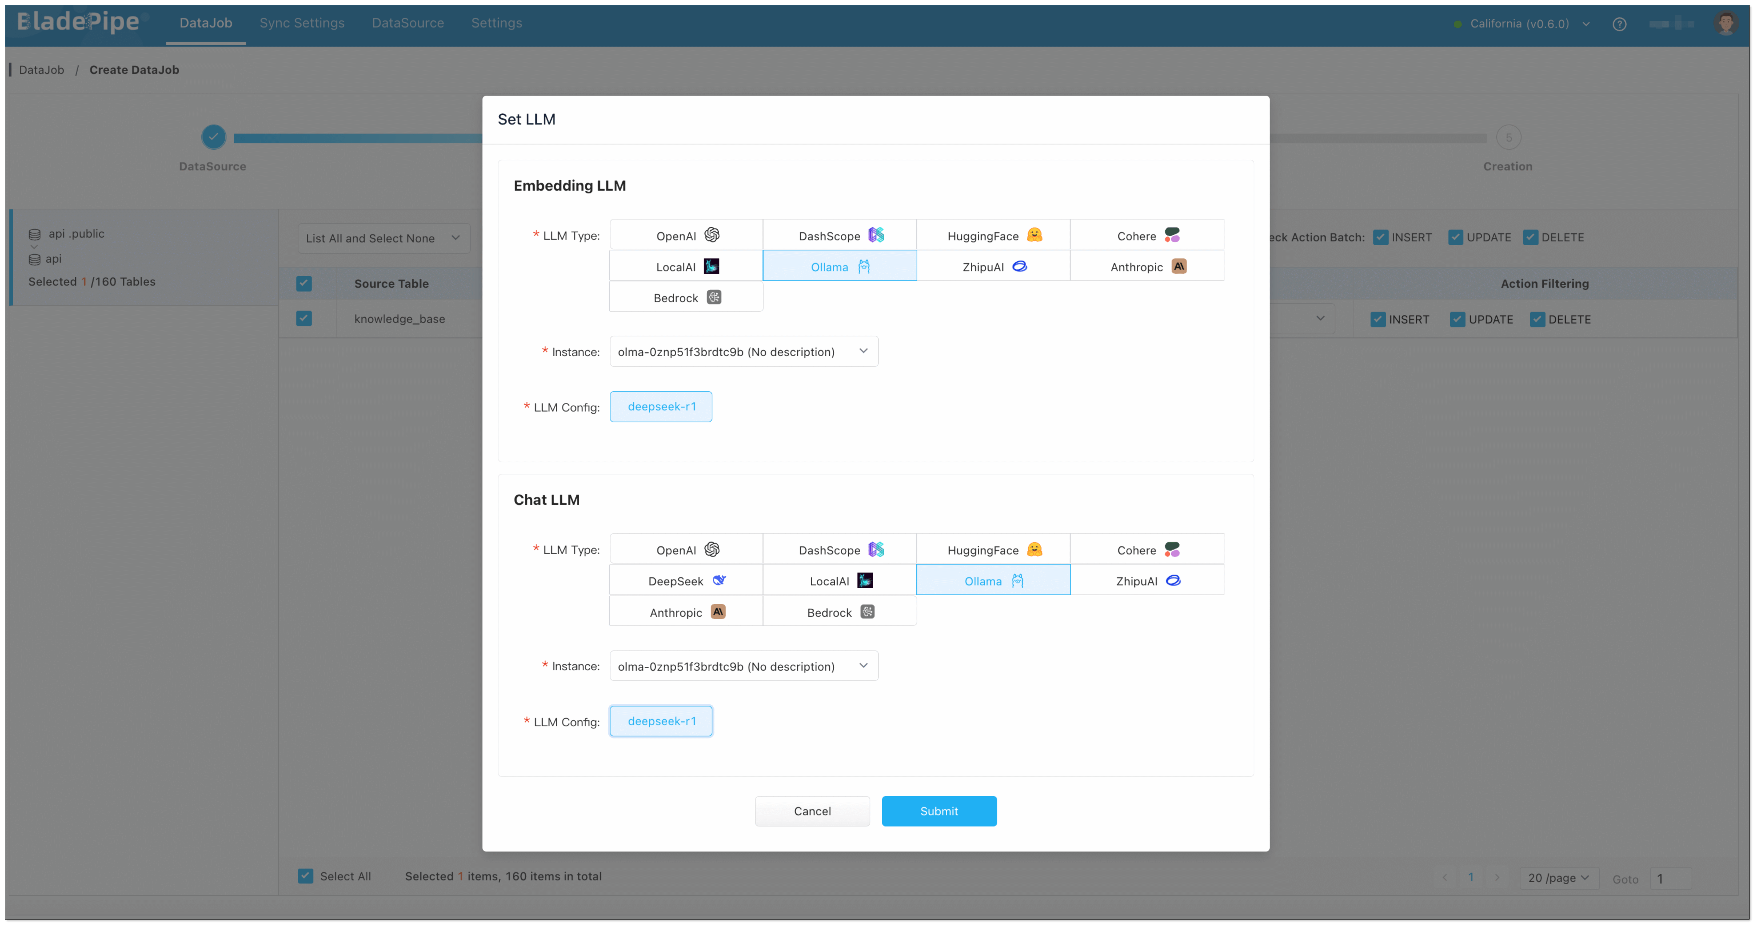Image resolution: width=1757 pixels, height=927 pixels.
Task: Choose DashScope logo in Embedding LLM
Action: 876,235
